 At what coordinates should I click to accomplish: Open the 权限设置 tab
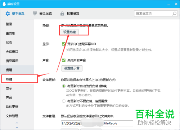click(70, 14)
